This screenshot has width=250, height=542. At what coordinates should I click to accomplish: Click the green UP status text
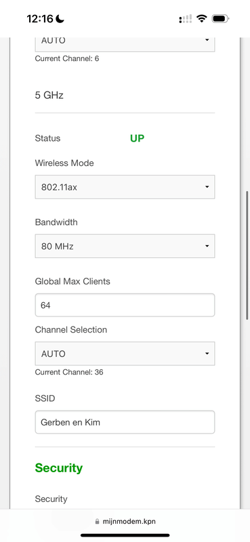(x=138, y=138)
